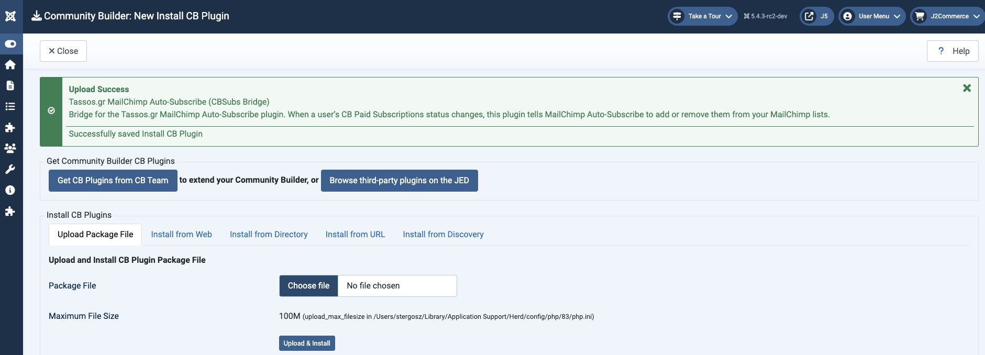The image size is (985, 355).
Task: Browse third-party plugins on the JED
Action: tap(399, 180)
